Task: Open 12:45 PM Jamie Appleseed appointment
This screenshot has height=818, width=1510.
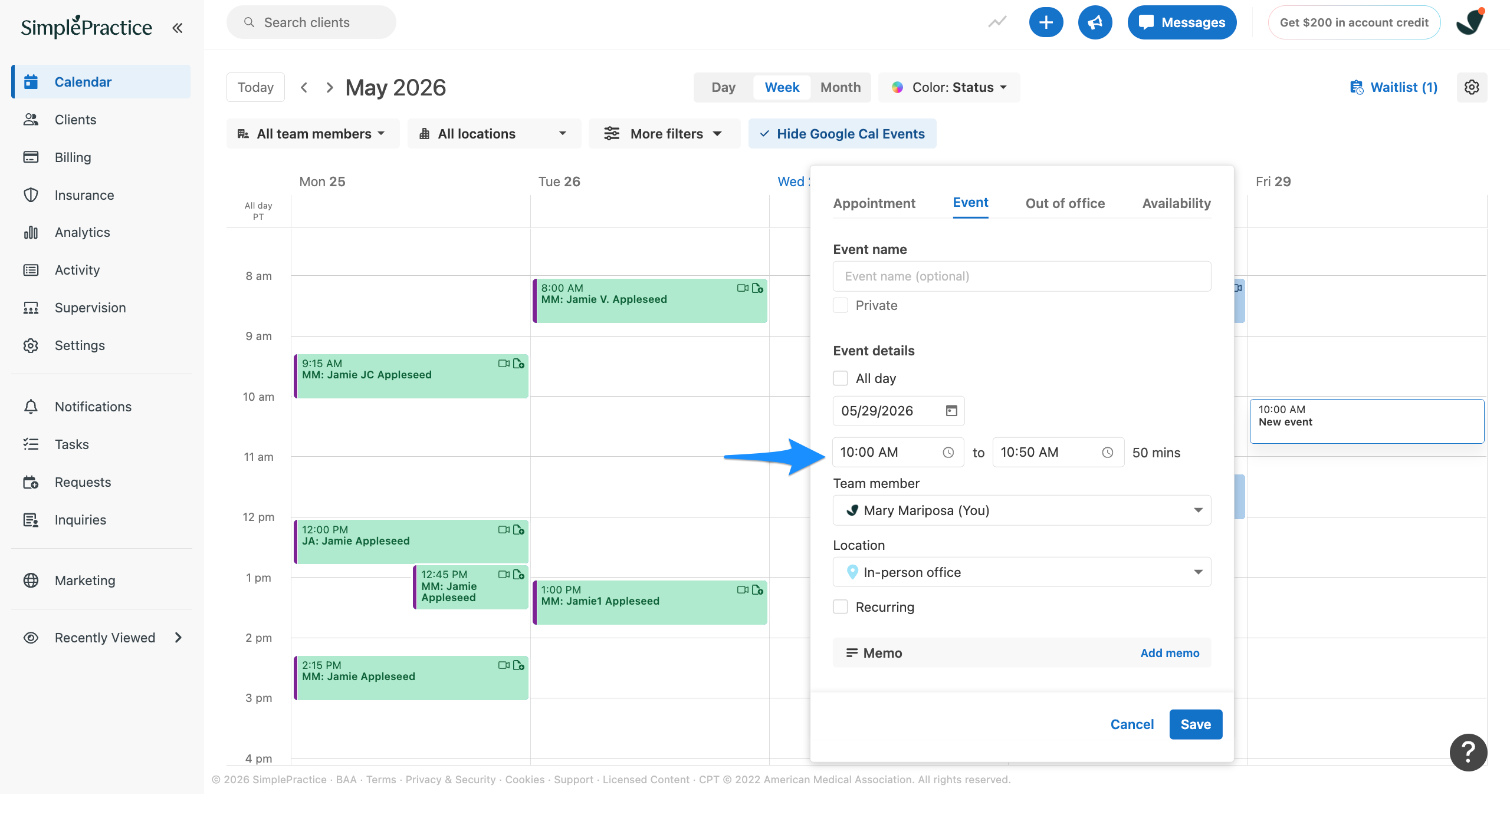Action: click(471, 587)
